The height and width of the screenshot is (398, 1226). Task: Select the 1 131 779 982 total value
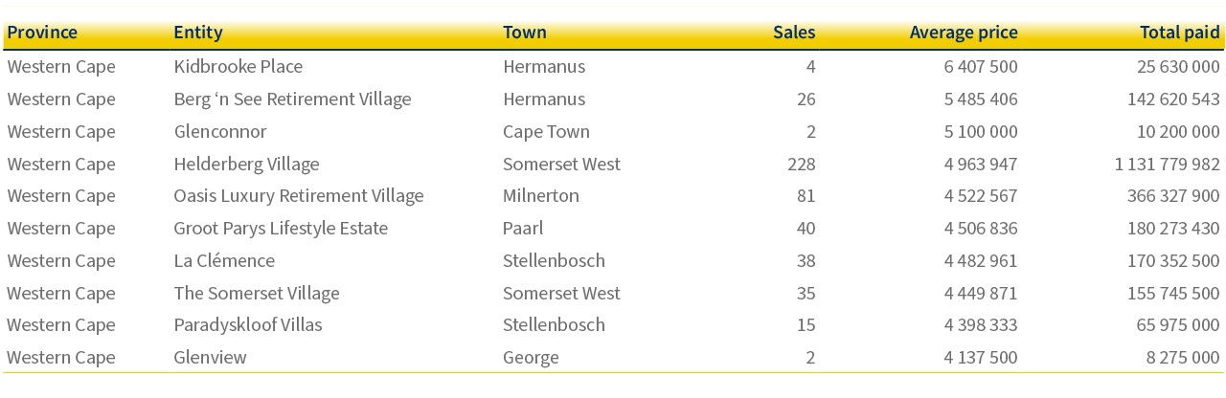[1168, 165]
